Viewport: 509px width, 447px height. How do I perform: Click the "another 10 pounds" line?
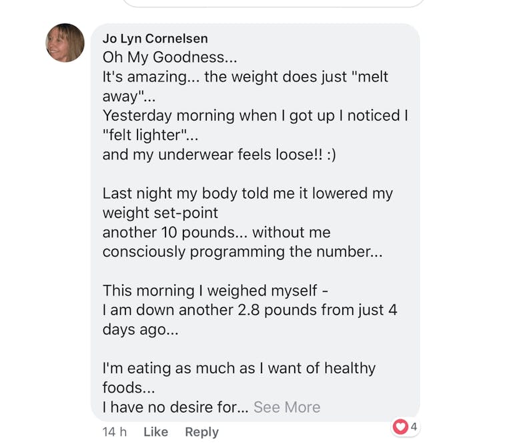tap(216, 232)
